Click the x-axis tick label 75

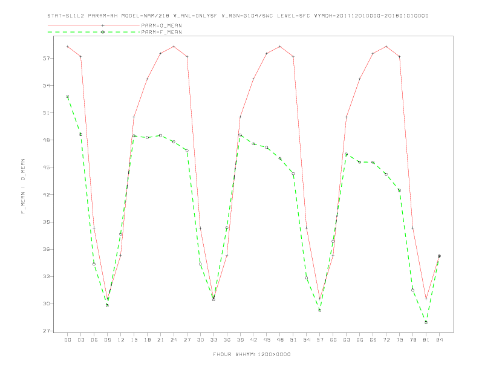[400, 340]
